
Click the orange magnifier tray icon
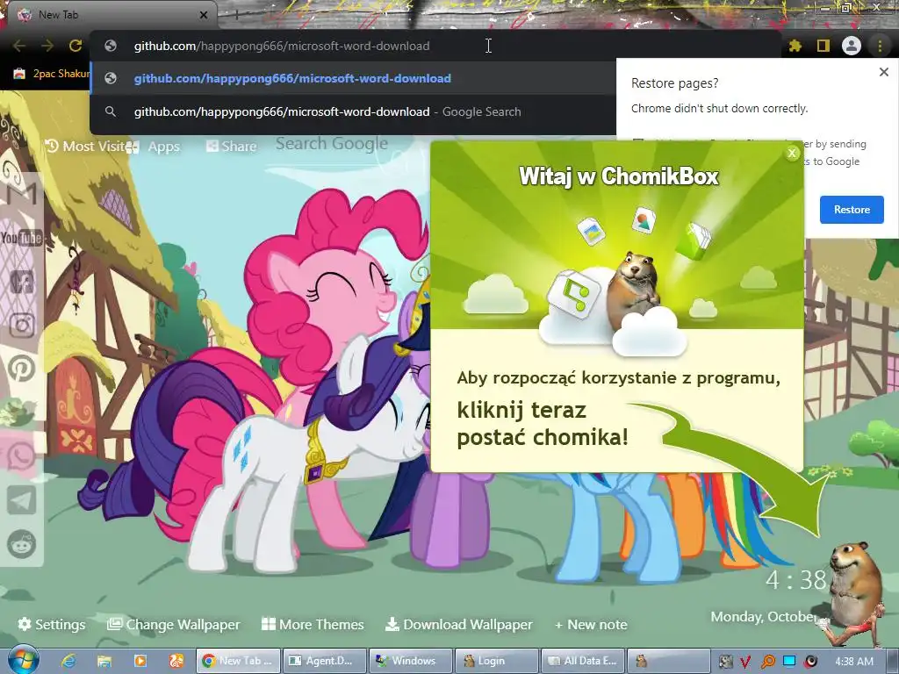(x=767, y=662)
